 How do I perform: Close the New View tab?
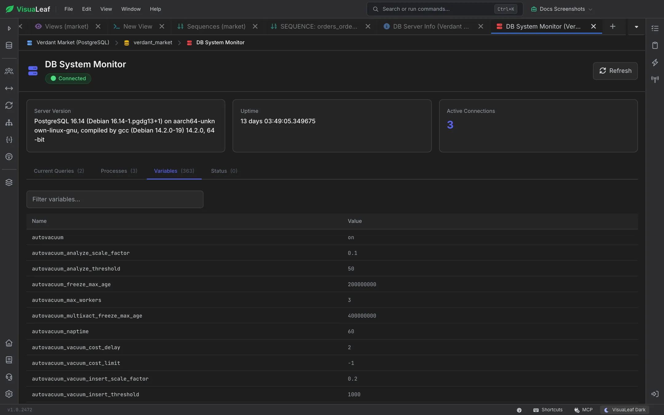[162, 26]
